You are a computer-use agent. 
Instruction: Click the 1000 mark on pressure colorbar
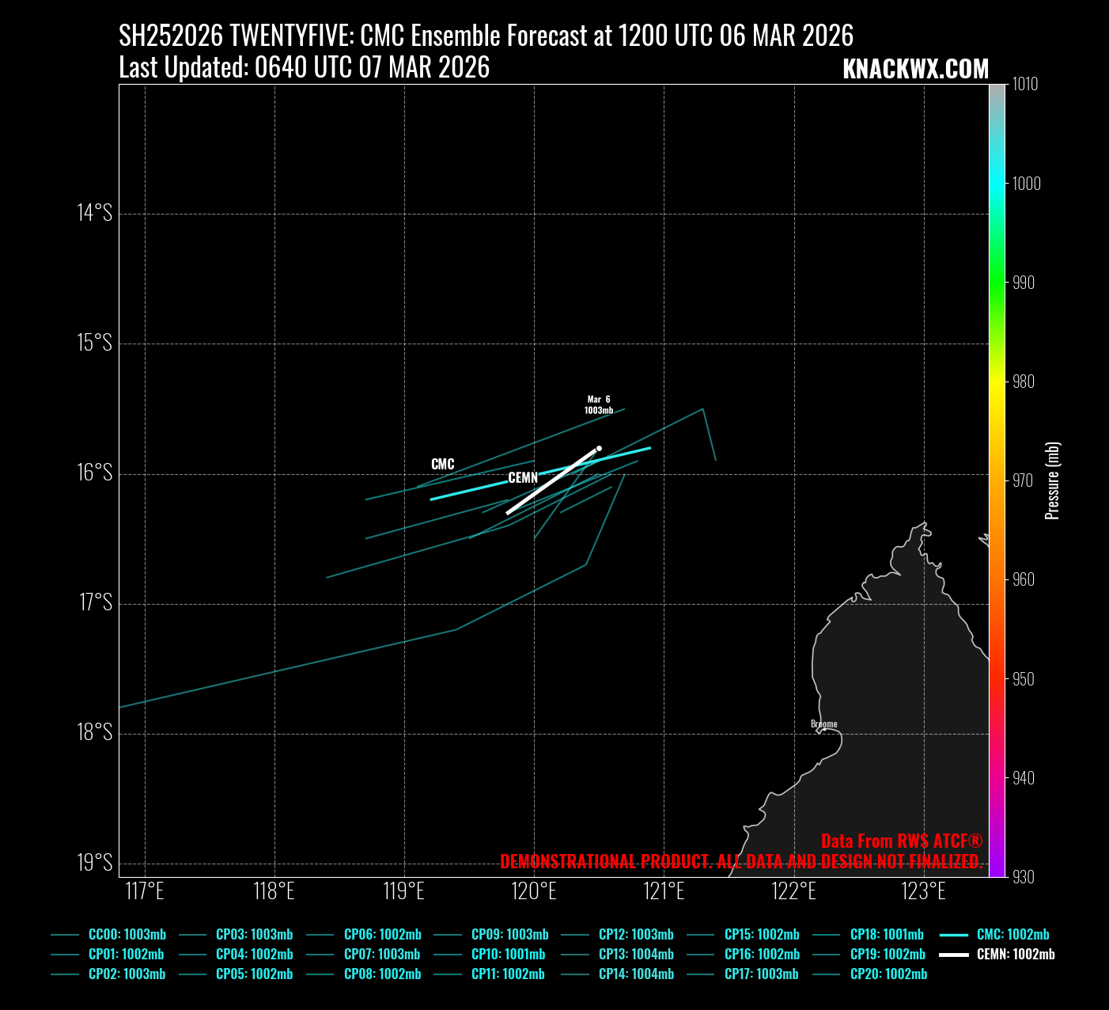pos(1027,184)
